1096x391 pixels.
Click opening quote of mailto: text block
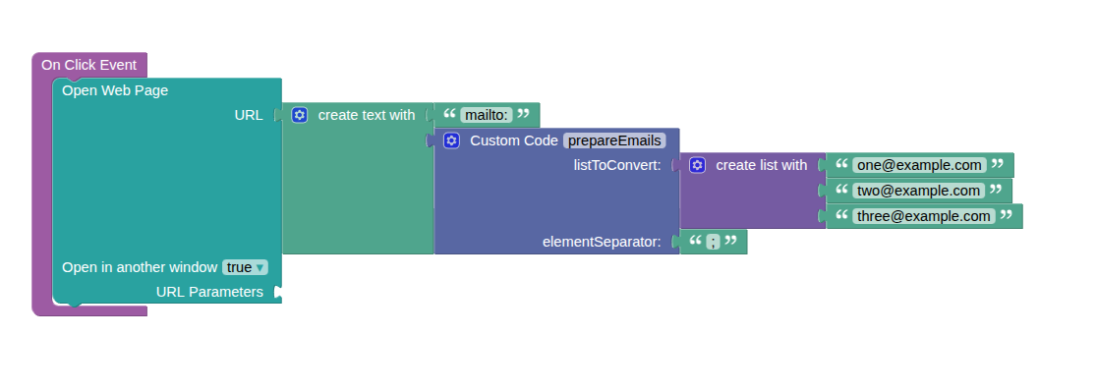[x=449, y=114]
